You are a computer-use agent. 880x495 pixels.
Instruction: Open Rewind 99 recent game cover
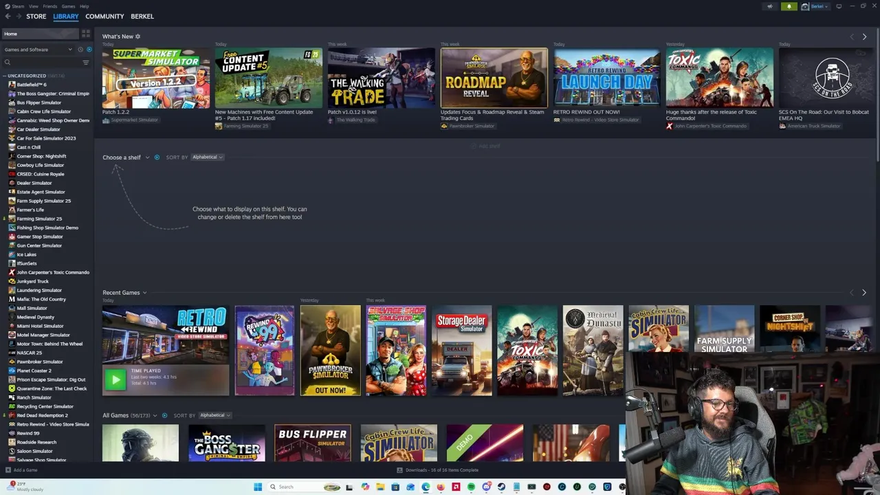click(x=265, y=351)
